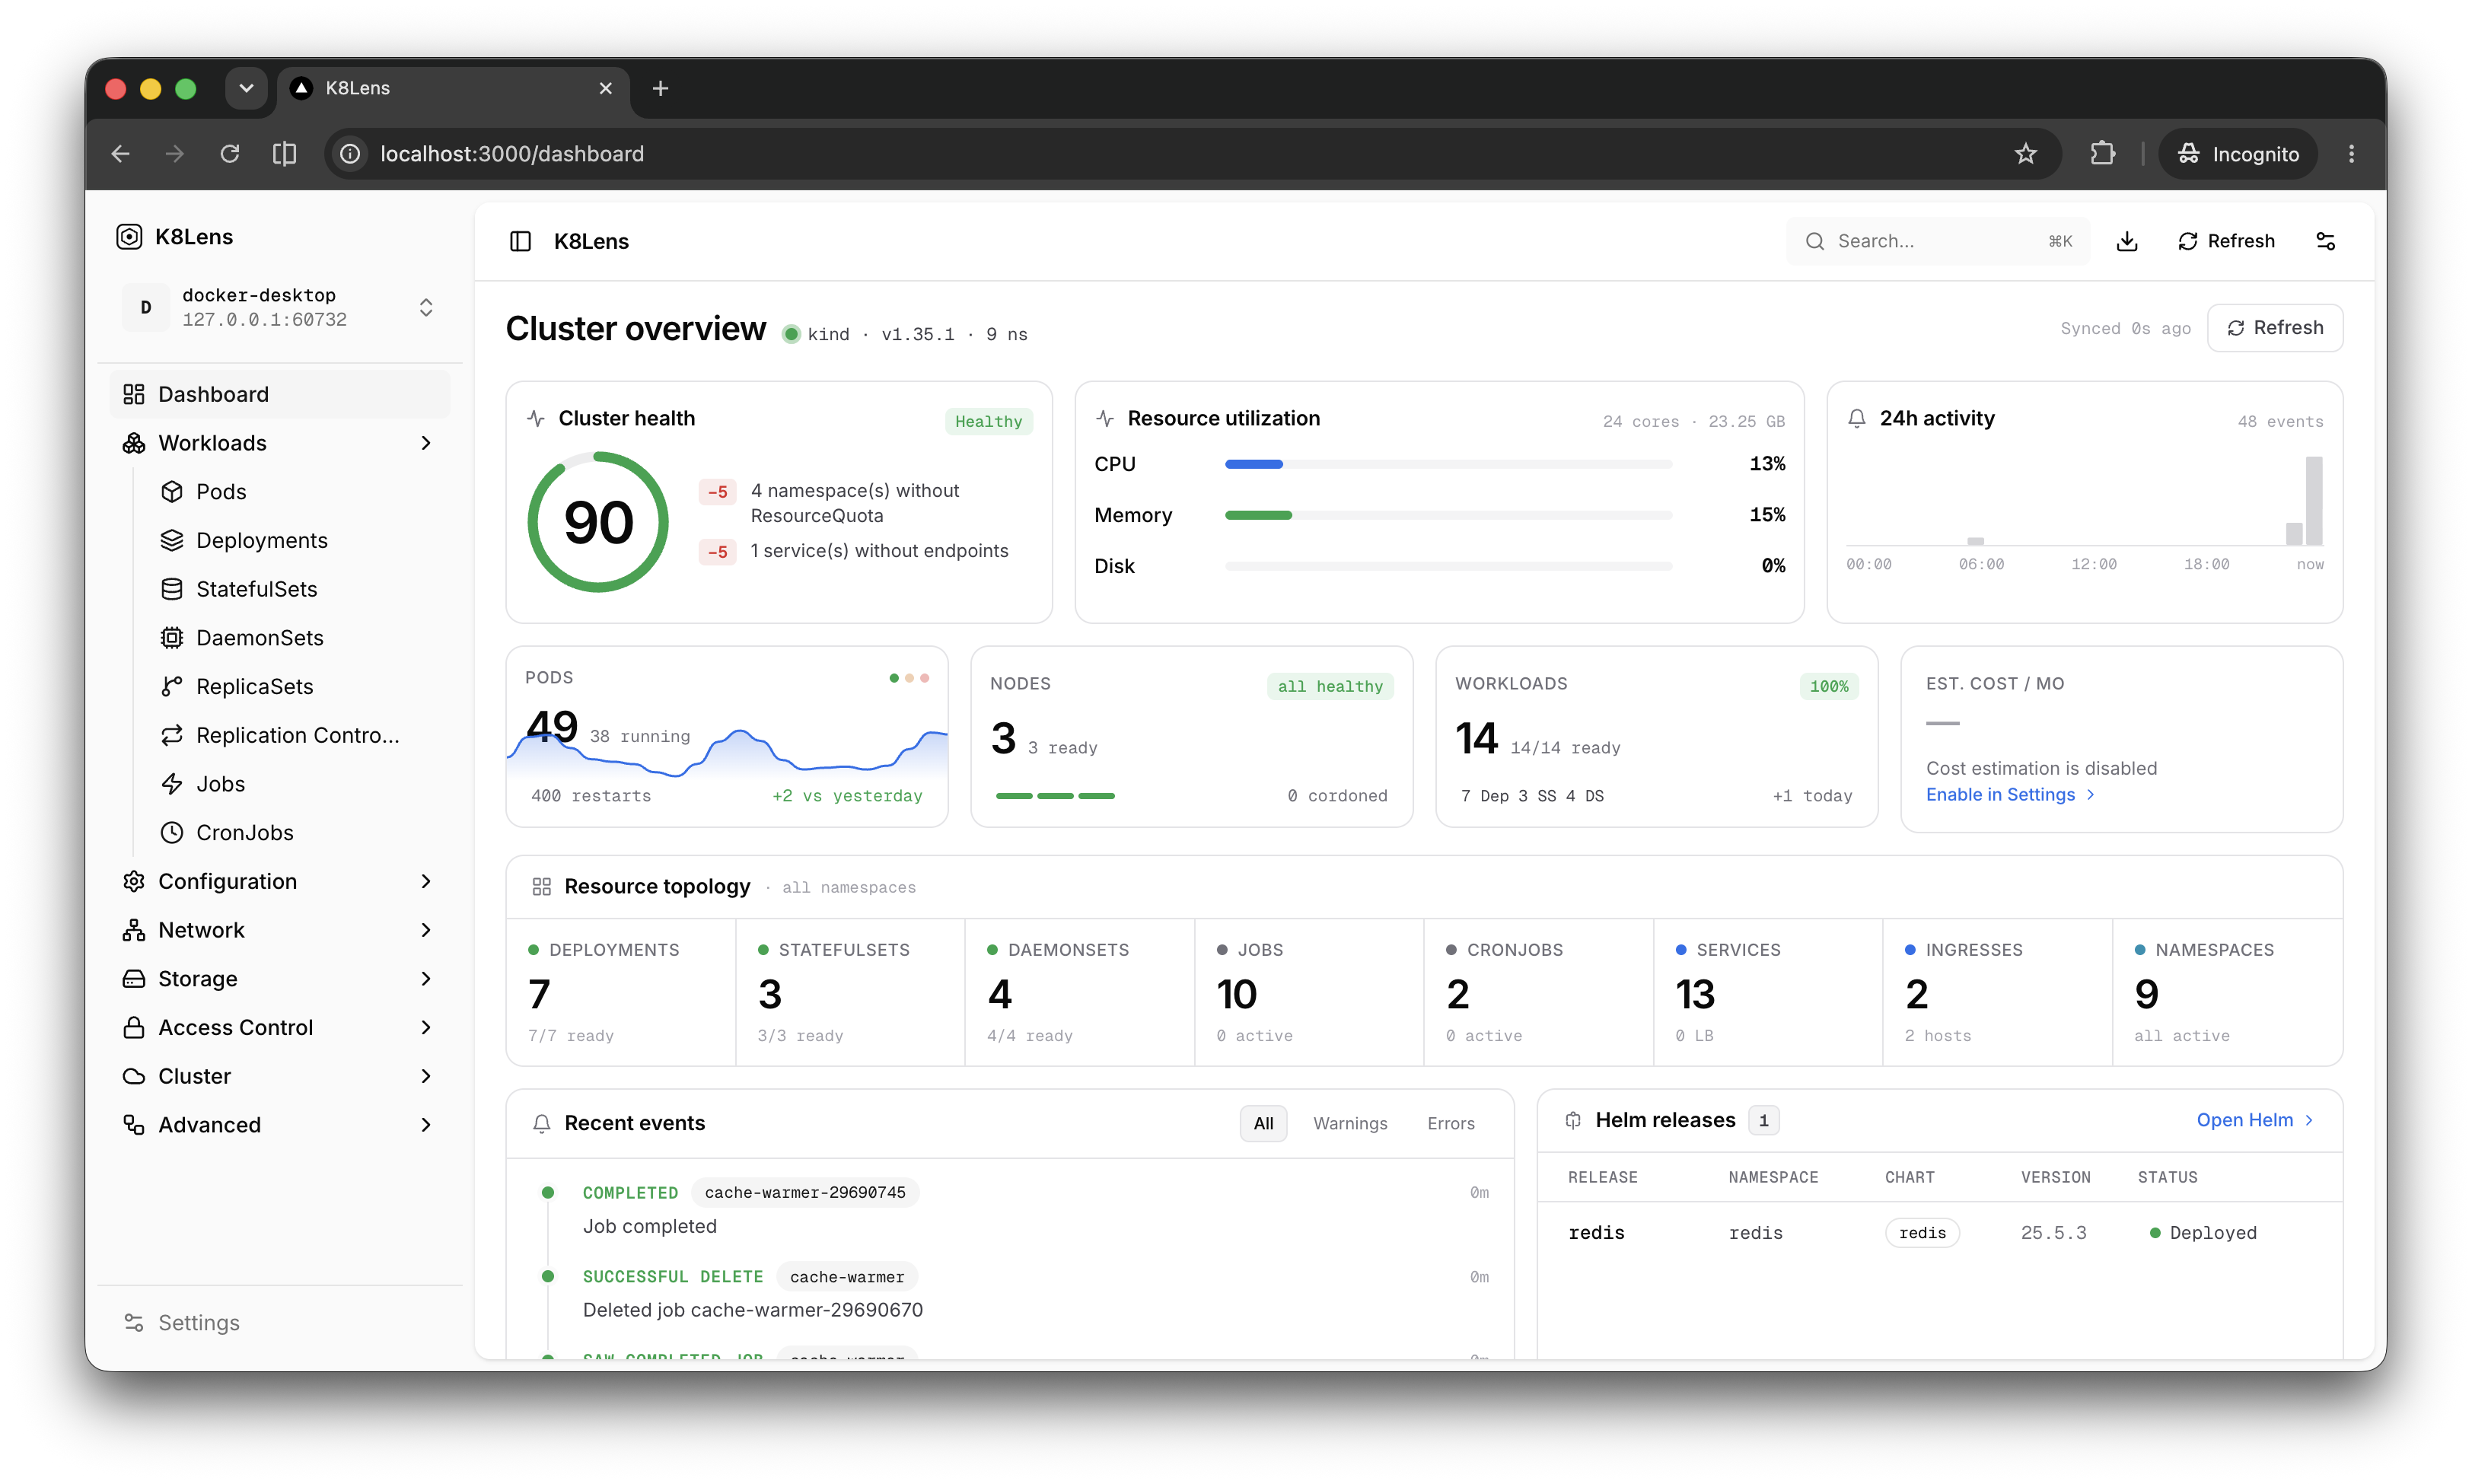This screenshot has height=1484, width=2472.
Task: Click the Resource utilization pulse icon
Action: [x=1105, y=418]
